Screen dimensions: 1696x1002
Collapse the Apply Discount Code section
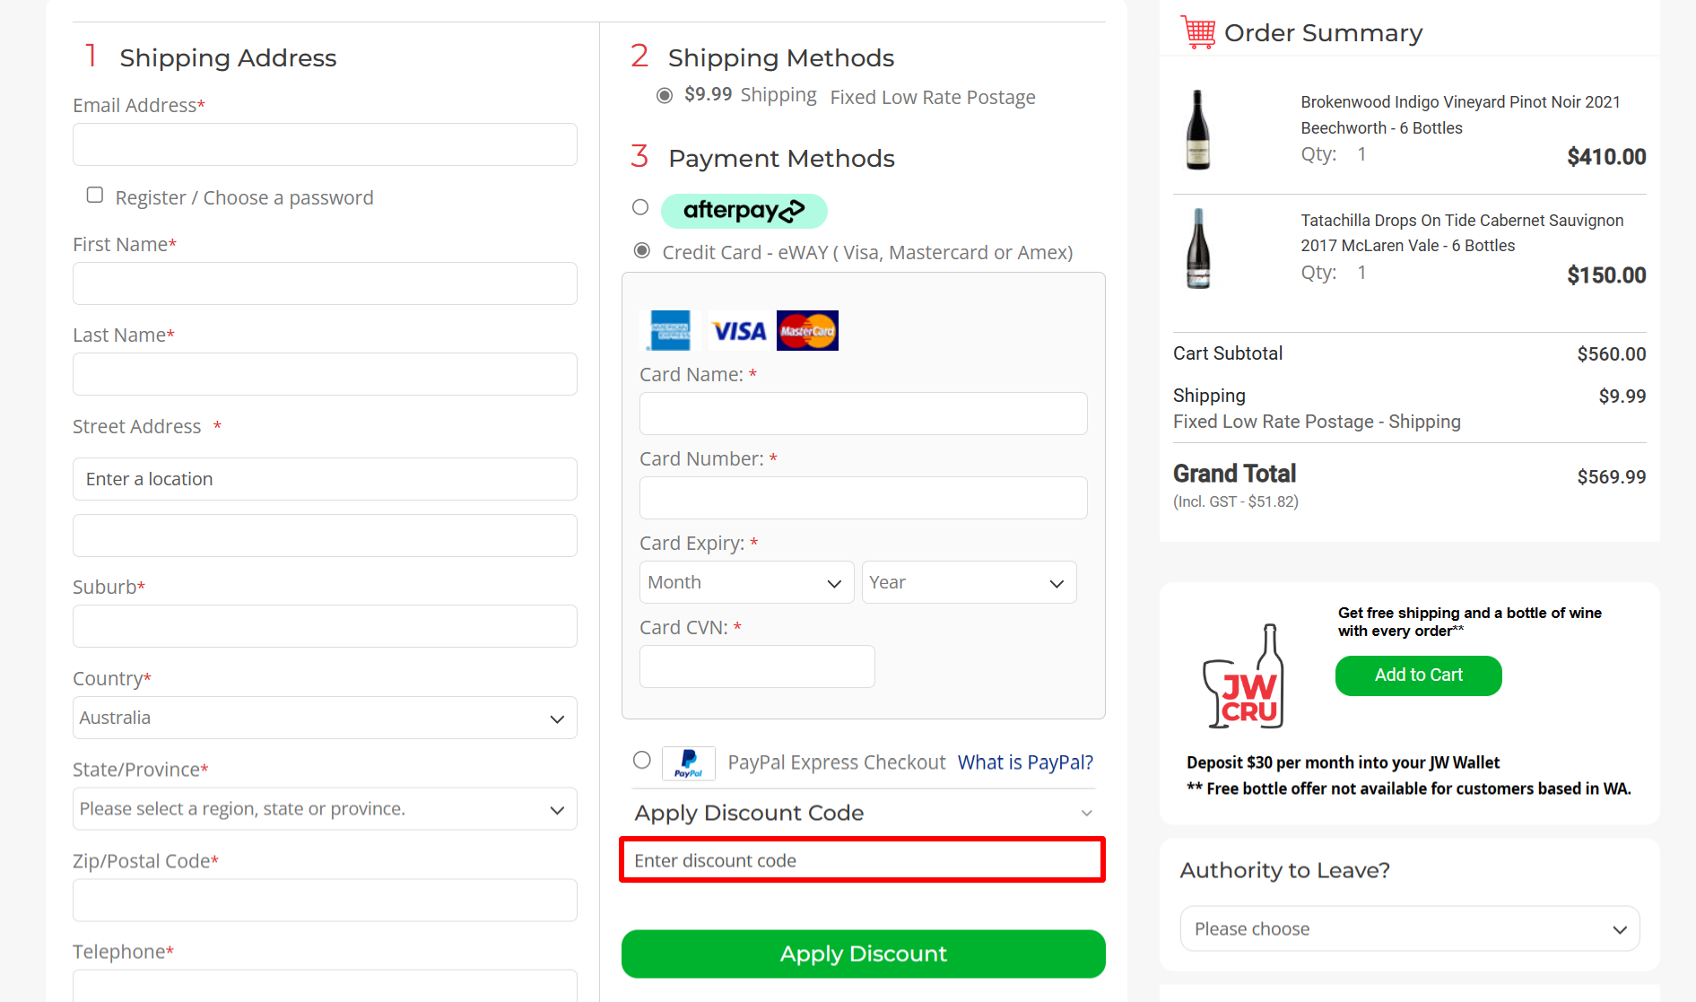pyautogui.click(x=1087, y=813)
